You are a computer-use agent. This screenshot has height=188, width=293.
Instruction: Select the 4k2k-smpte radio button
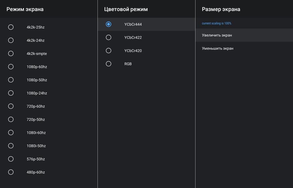click(11, 53)
